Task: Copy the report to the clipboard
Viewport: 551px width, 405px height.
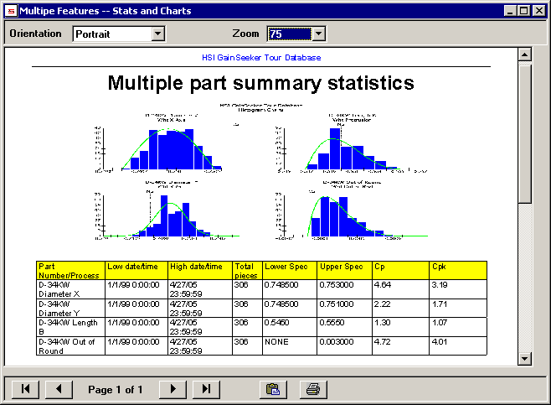Action: tap(271, 389)
